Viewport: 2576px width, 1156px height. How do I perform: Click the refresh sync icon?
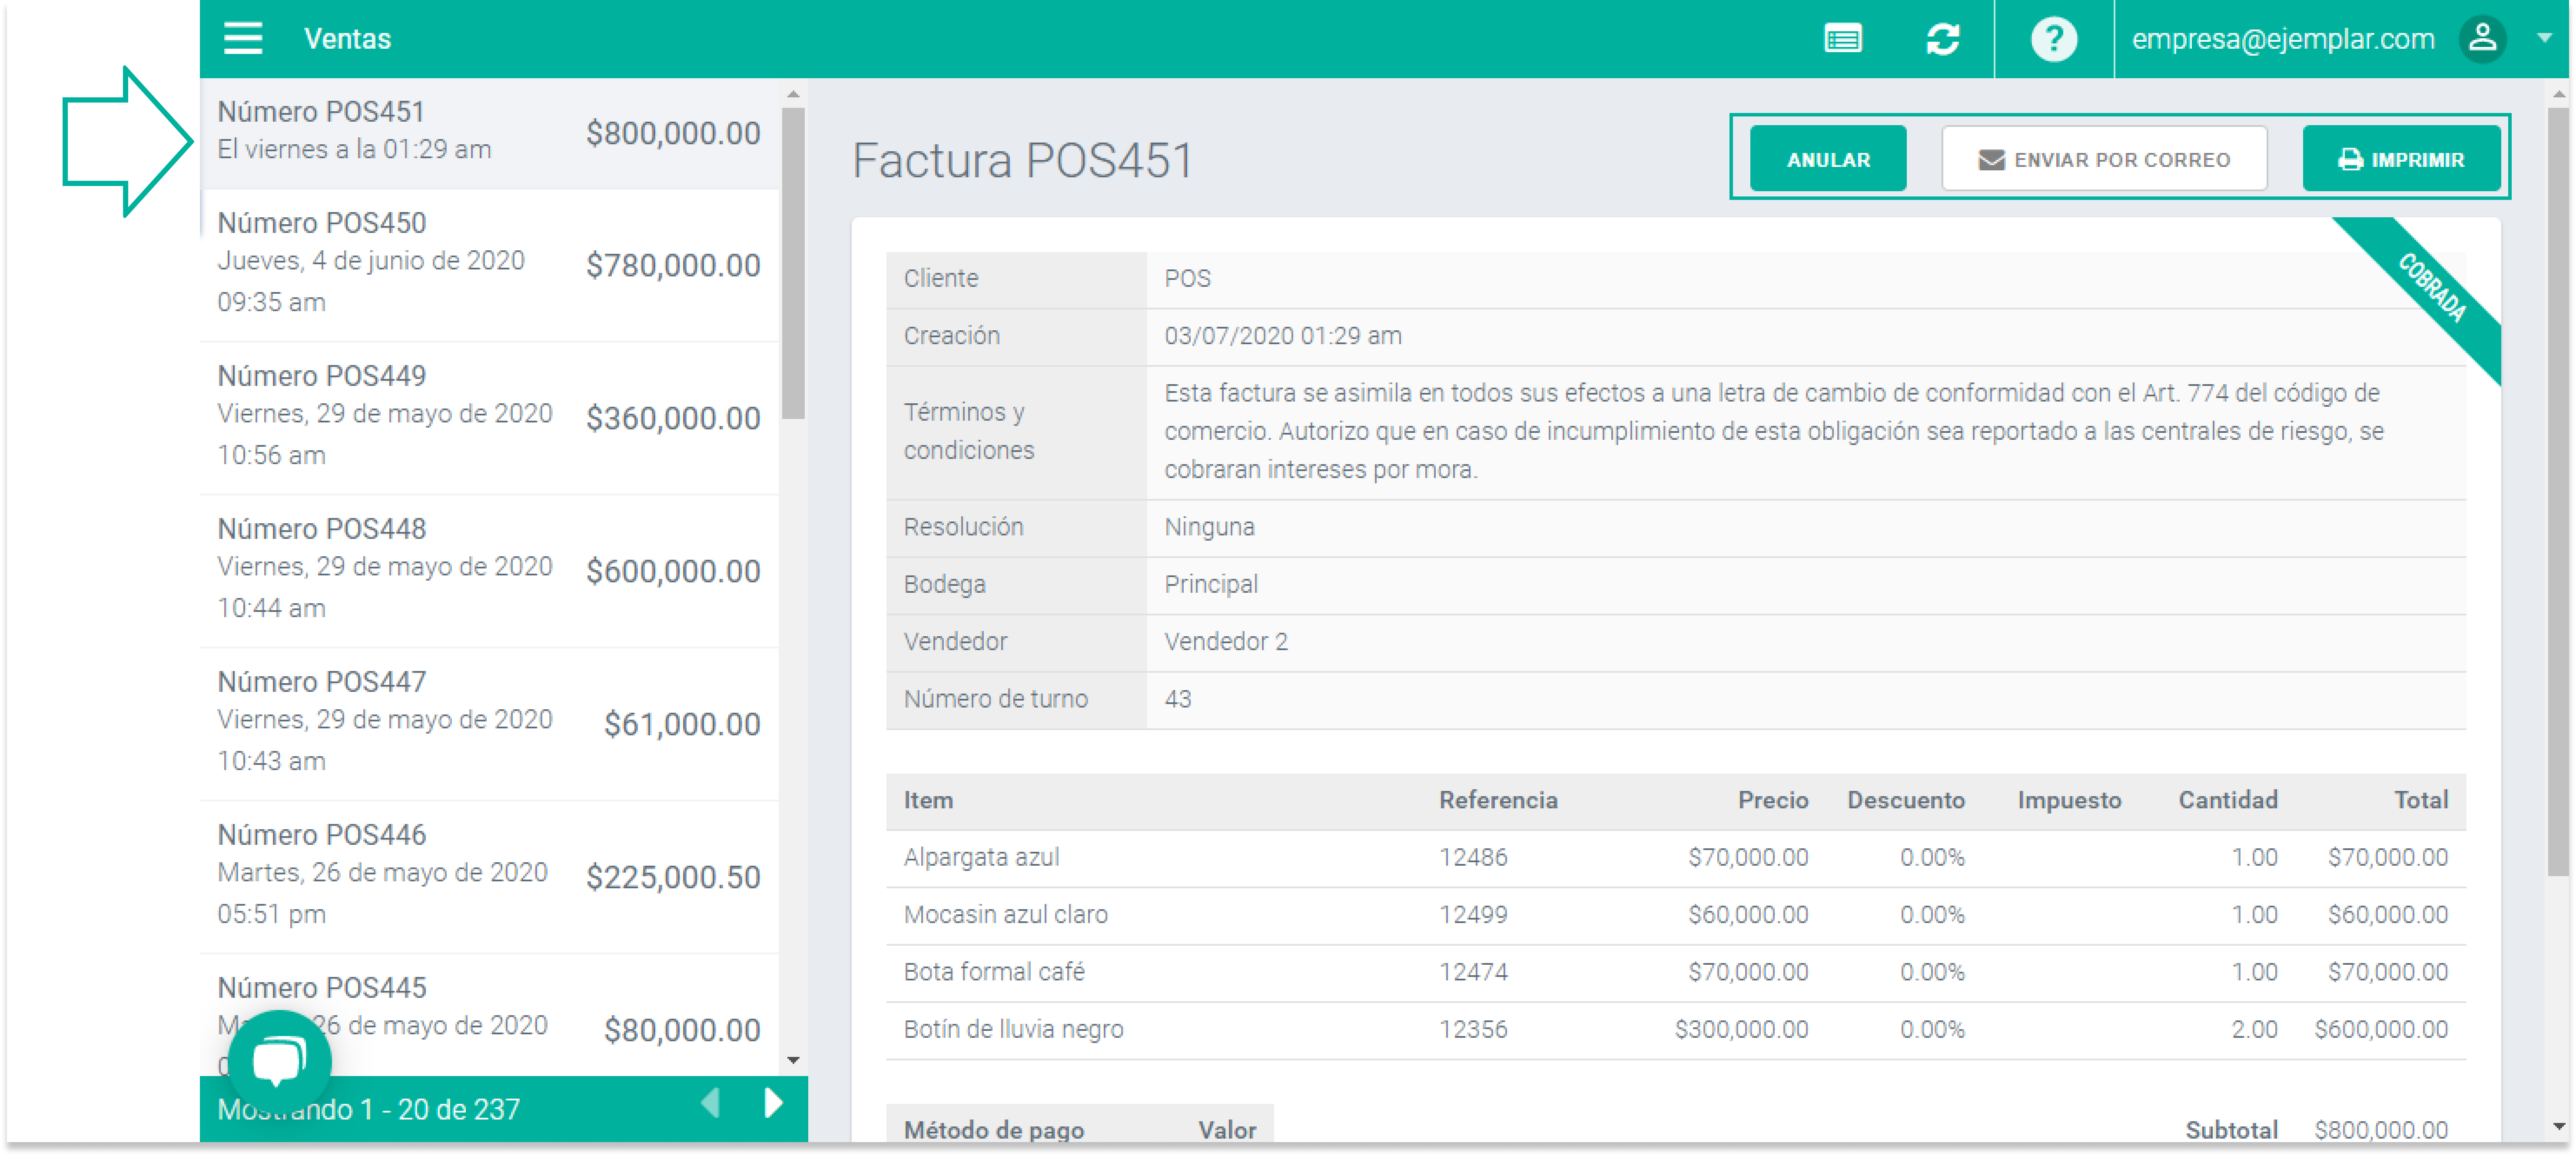pos(1942,39)
